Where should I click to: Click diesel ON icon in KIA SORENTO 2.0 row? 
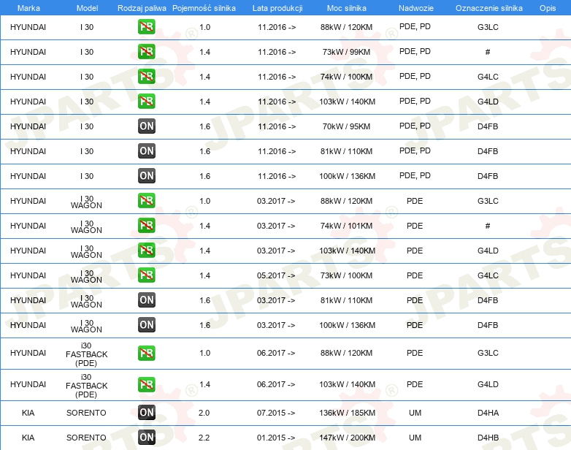[146, 413]
